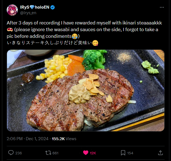Click the repost arrows icon

[x=48, y=153]
